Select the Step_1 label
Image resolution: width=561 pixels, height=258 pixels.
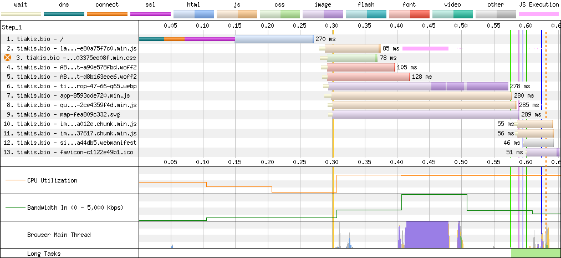tap(12, 27)
